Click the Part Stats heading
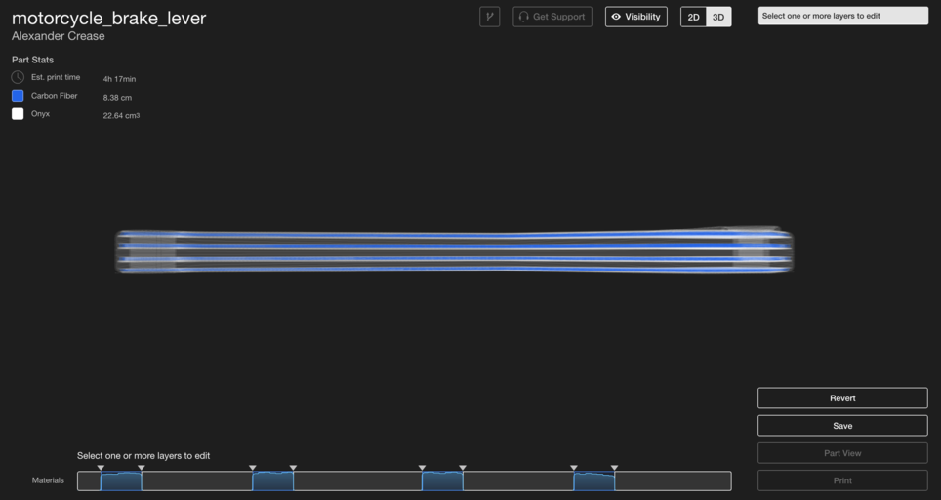Image resolution: width=941 pixels, height=500 pixels. [x=32, y=60]
